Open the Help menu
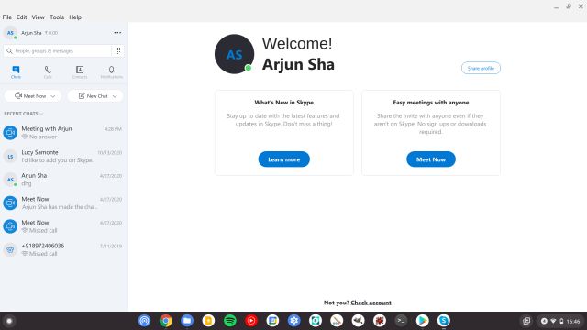This screenshot has height=330, width=587. (x=75, y=17)
